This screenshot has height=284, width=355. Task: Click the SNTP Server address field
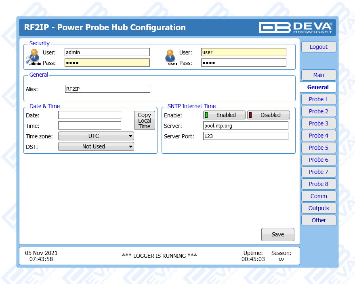(246, 125)
